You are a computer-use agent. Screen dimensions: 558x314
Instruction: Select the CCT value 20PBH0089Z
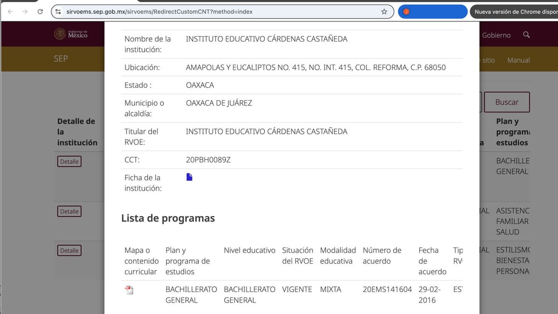[x=208, y=160]
